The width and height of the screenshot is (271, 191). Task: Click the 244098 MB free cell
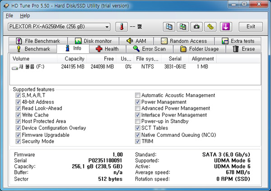(x=103, y=66)
